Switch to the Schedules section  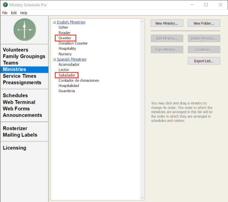tap(15, 95)
